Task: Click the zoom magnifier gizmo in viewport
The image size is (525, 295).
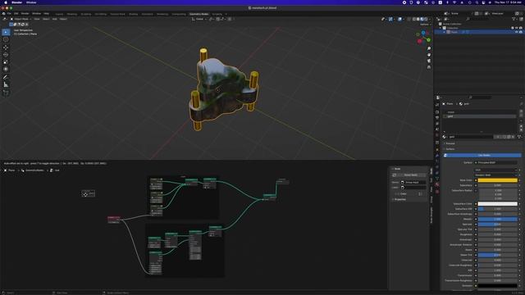Action: pyautogui.click(x=429, y=48)
